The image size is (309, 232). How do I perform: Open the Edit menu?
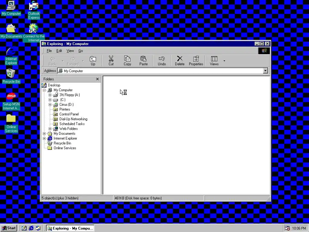(59, 51)
